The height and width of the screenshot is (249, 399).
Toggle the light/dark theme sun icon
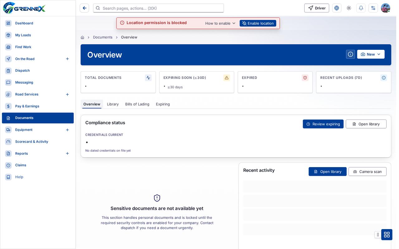349,8
